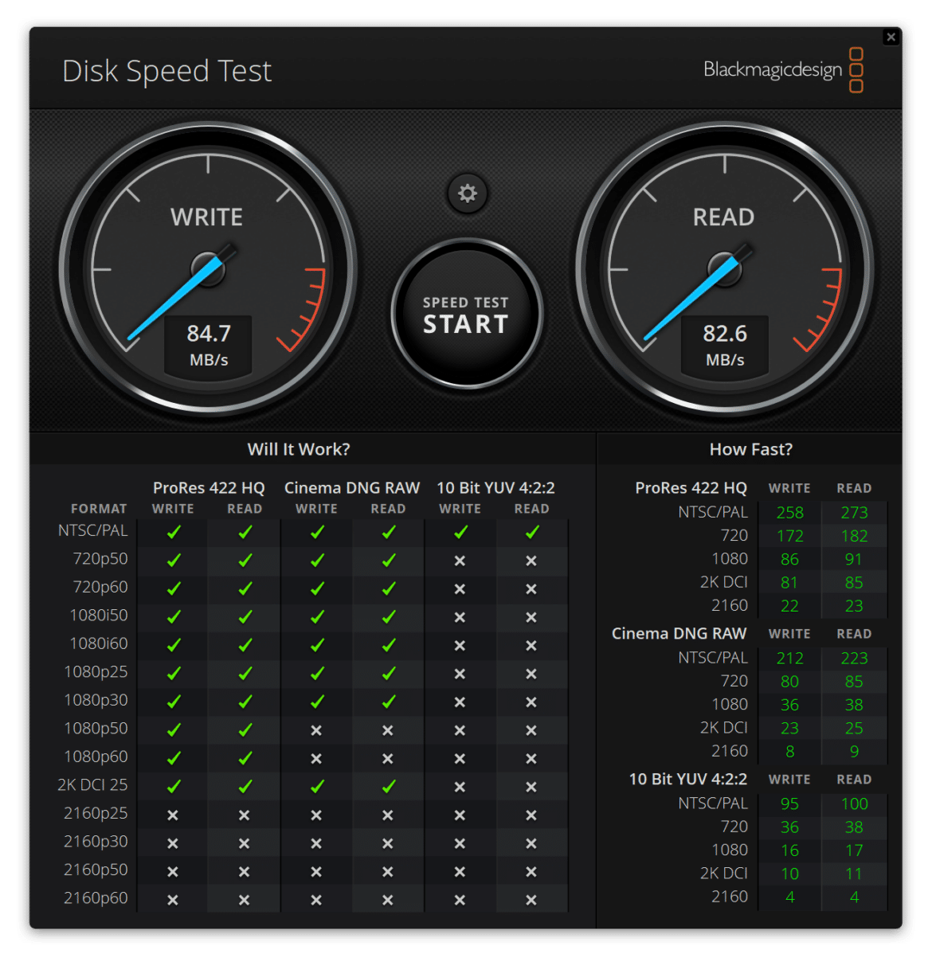
Task: Click NTSC/PAL 10 Bit YUV write checkmark
Action: [x=460, y=532]
